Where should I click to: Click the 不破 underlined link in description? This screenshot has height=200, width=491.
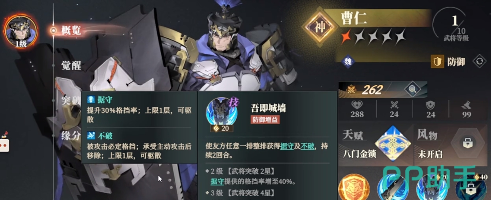pyautogui.click(x=307, y=146)
